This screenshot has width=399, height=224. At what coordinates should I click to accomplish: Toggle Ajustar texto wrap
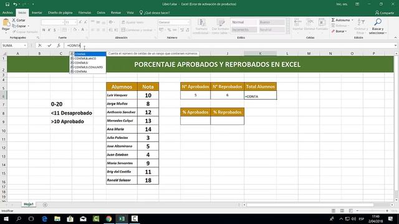click(133, 22)
